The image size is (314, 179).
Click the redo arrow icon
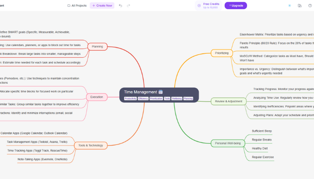click(x=128, y=5)
